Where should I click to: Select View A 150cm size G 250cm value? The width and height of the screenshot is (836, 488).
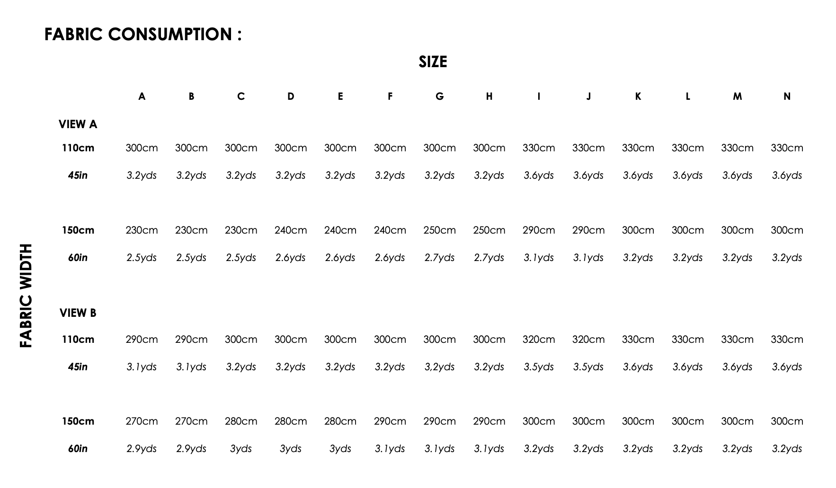click(439, 230)
